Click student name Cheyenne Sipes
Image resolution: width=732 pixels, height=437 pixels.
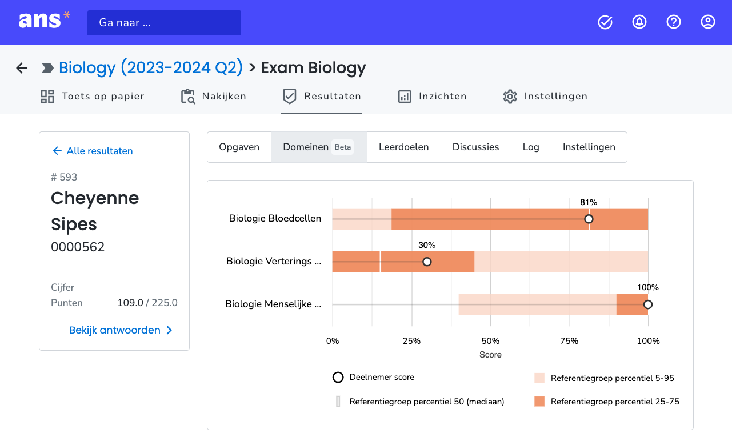pyautogui.click(x=95, y=211)
